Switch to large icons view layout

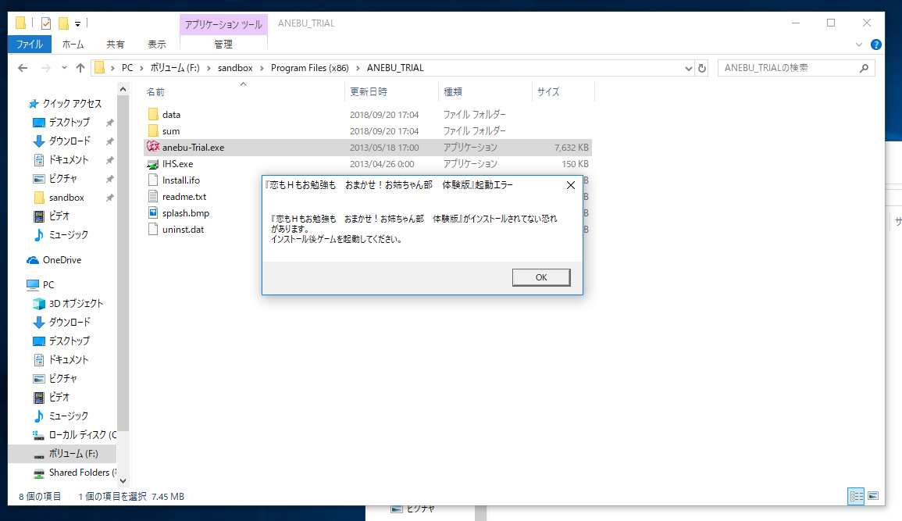(872, 496)
